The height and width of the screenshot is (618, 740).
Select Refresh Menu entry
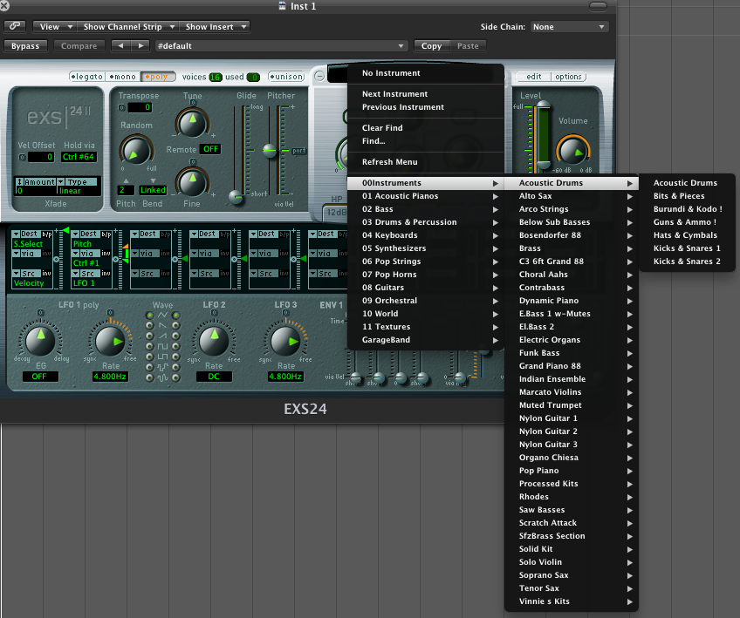click(425, 161)
